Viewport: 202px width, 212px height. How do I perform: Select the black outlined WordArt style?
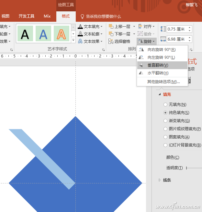pyautogui.click(x=25, y=33)
